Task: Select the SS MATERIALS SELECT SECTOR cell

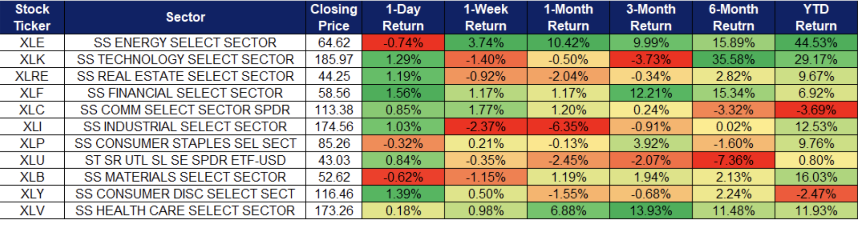Action: click(185, 177)
